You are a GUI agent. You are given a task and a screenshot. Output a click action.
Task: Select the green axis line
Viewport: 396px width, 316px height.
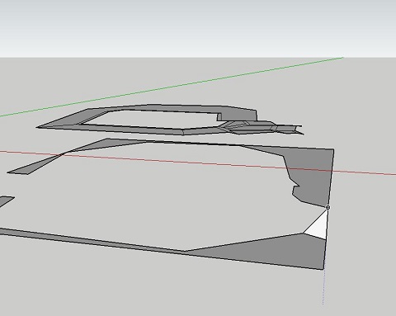pyautogui.click(x=172, y=87)
